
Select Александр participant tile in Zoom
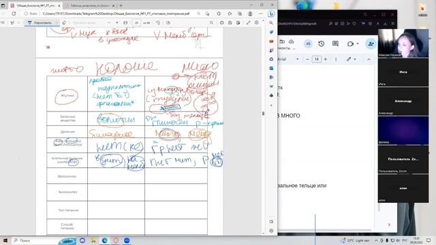pyautogui.click(x=403, y=101)
